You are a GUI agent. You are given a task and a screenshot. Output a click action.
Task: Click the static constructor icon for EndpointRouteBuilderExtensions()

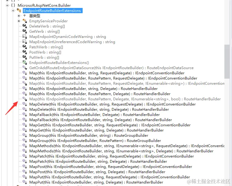point(25,62)
